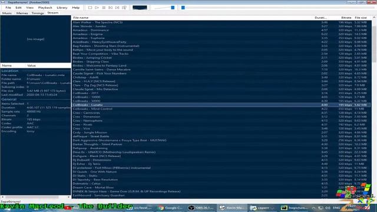Select track ColBreakz - Mind Control
Image resolution: width=377 pixels, height=212 pixels.
pyautogui.click(x=221, y=109)
